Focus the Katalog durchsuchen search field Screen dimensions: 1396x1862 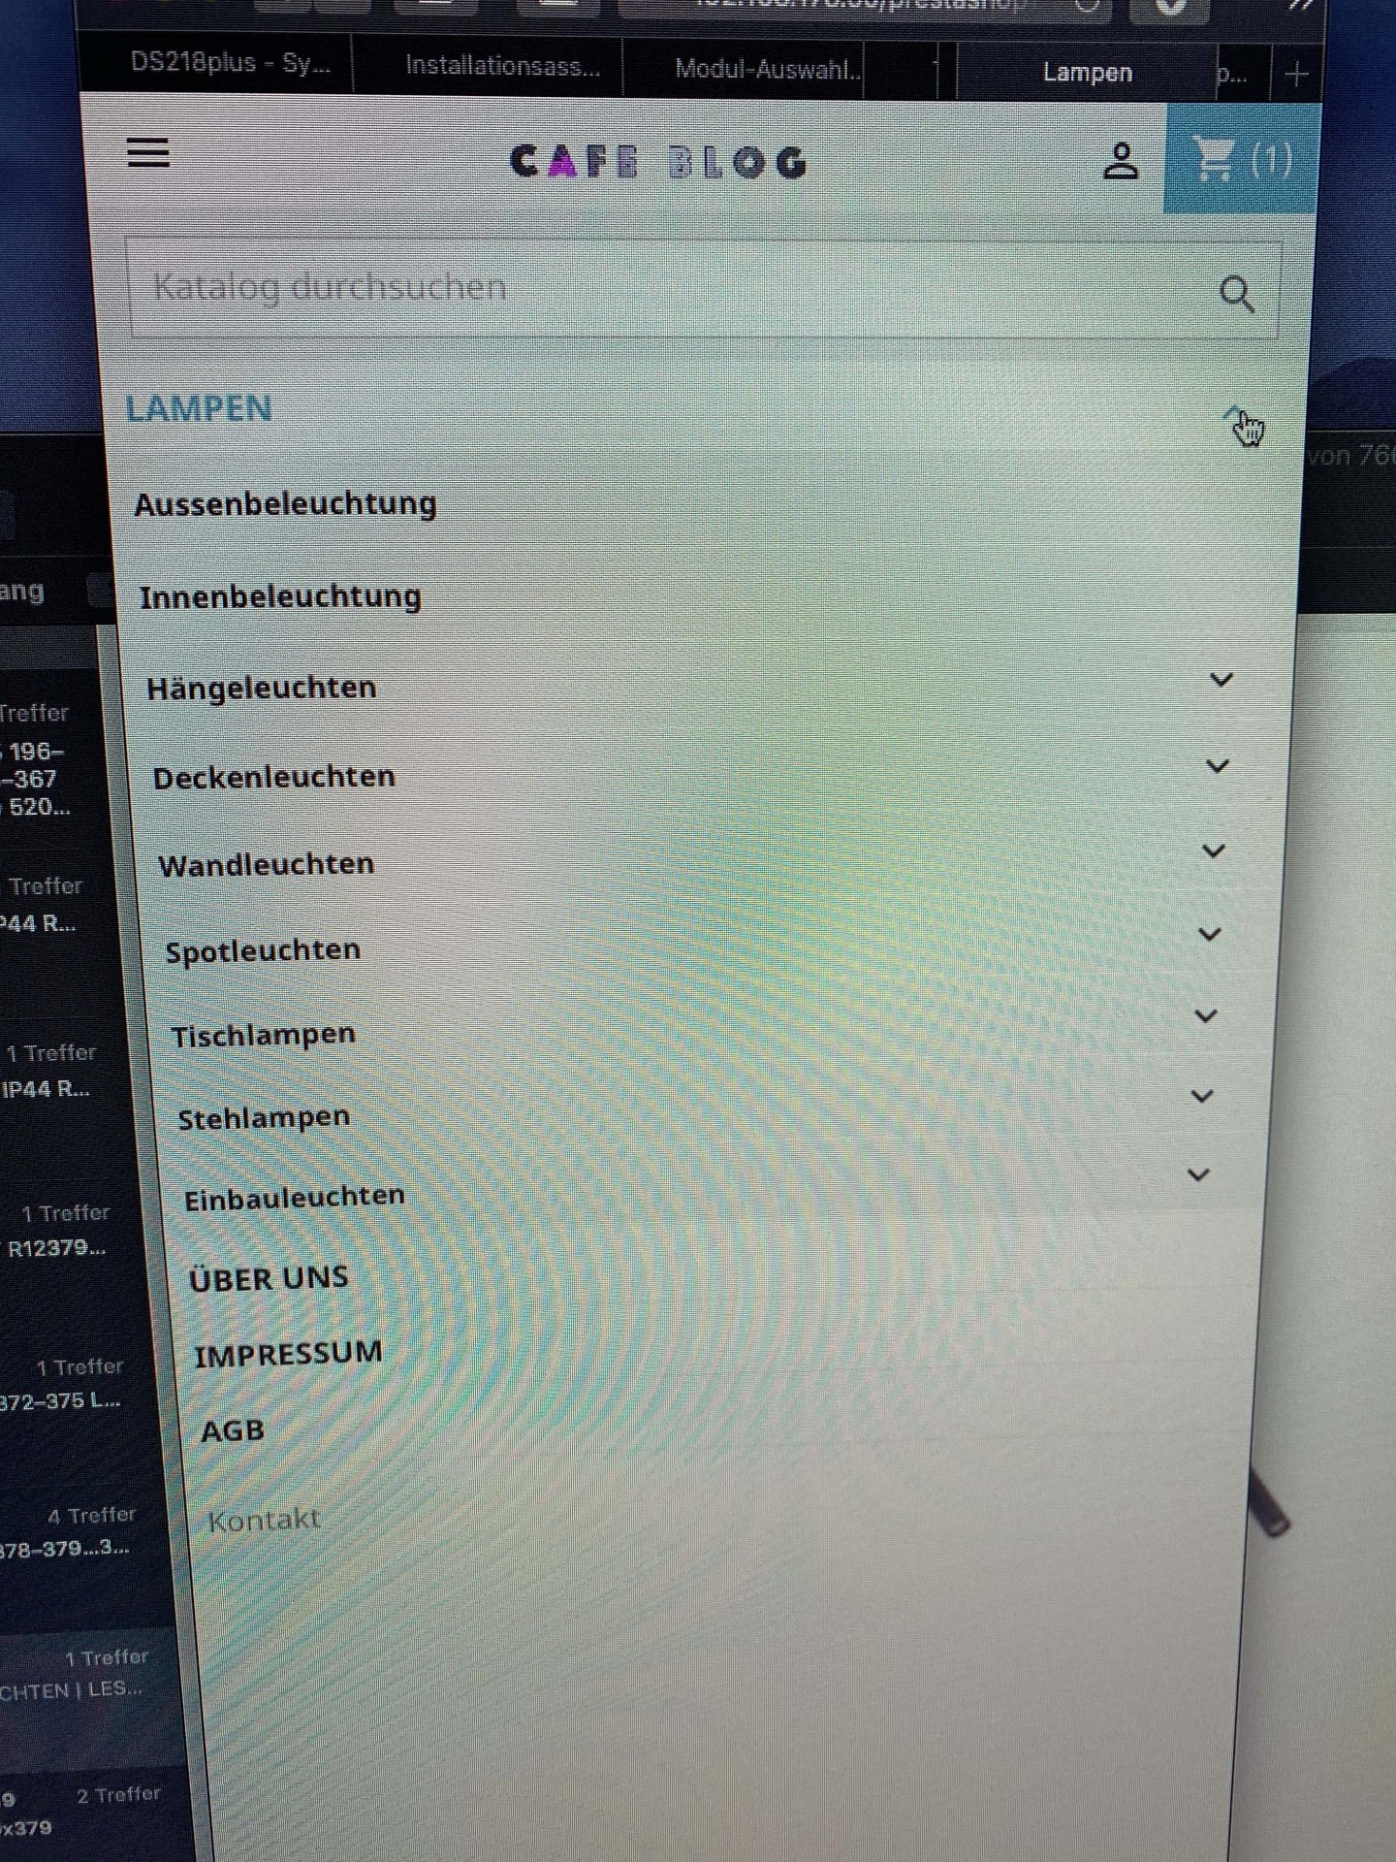704,289
